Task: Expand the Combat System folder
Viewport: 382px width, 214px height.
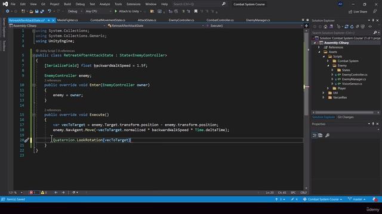Action: tap(328, 61)
